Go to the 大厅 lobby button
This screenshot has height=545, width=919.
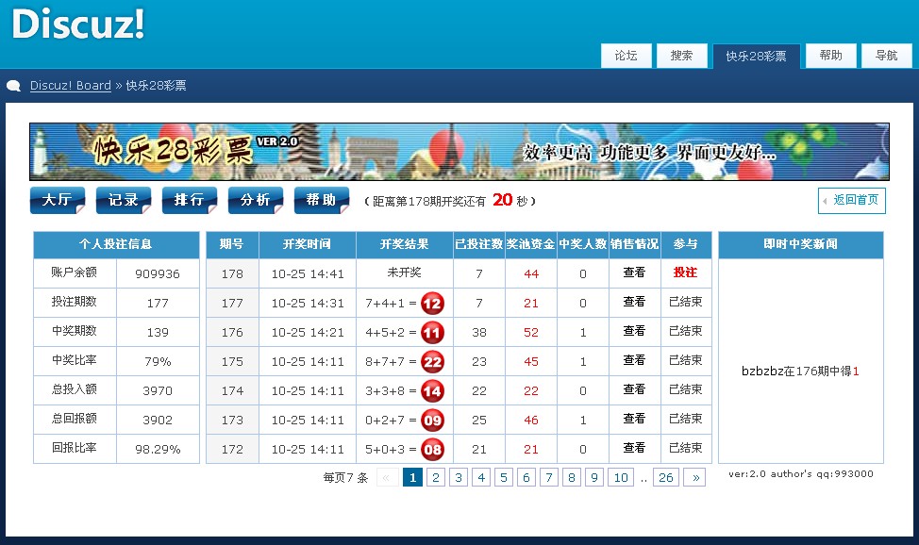pos(58,201)
